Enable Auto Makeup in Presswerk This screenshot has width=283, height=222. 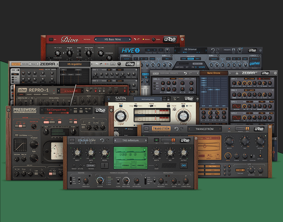click(x=17, y=135)
